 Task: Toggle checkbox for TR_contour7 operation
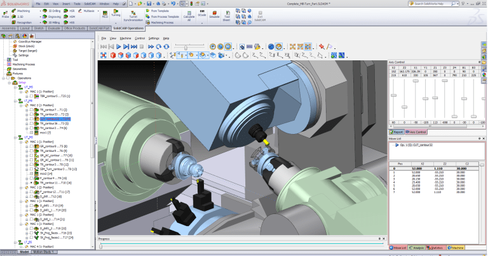(x=30, y=109)
